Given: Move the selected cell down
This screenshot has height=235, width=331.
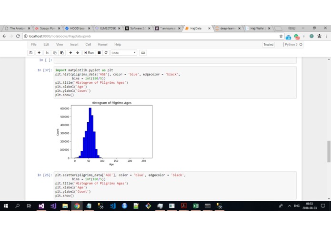Looking at the screenshot, I should (78, 53).
